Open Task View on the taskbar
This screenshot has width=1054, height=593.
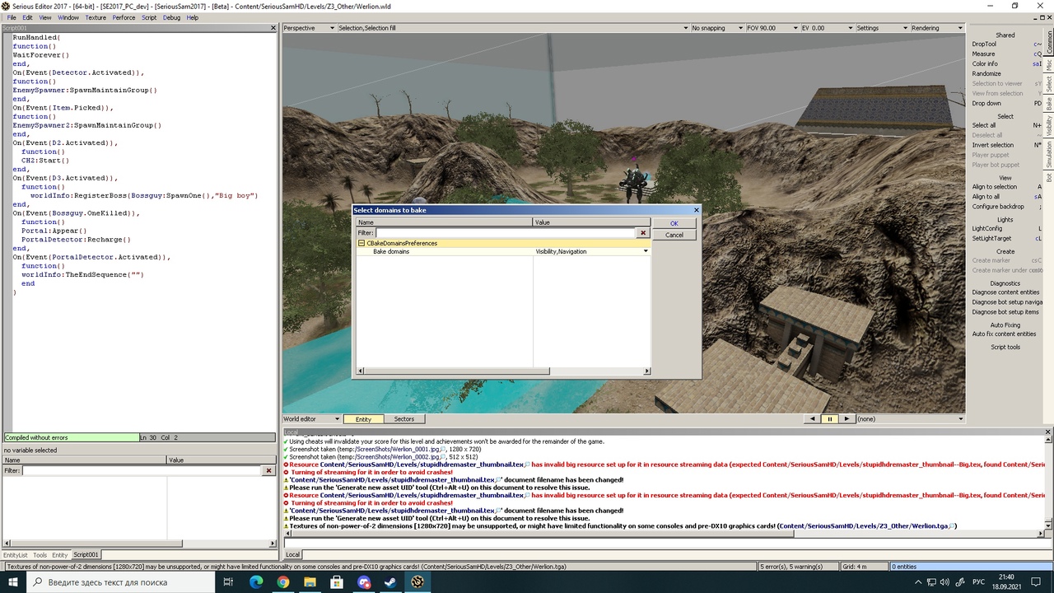(x=229, y=582)
